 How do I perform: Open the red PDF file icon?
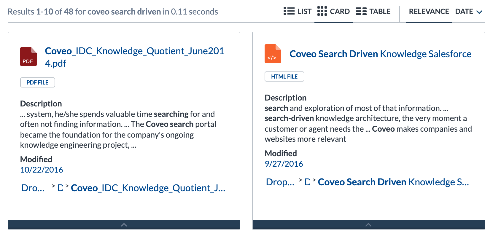tap(28, 57)
